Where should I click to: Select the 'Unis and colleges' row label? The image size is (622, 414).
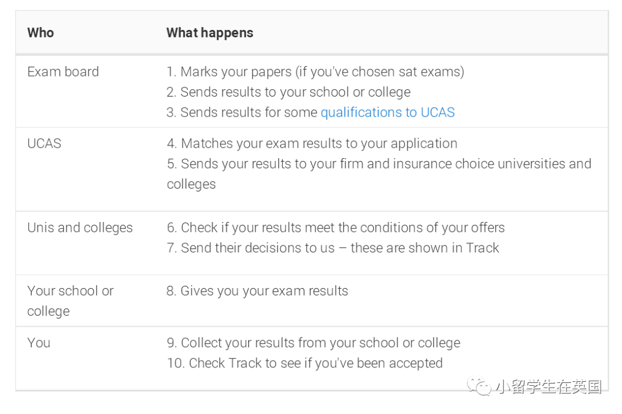80,228
